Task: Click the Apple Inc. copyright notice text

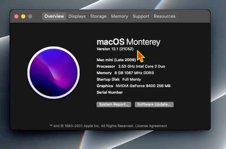Action: pyautogui.click(x=92, y=126)
